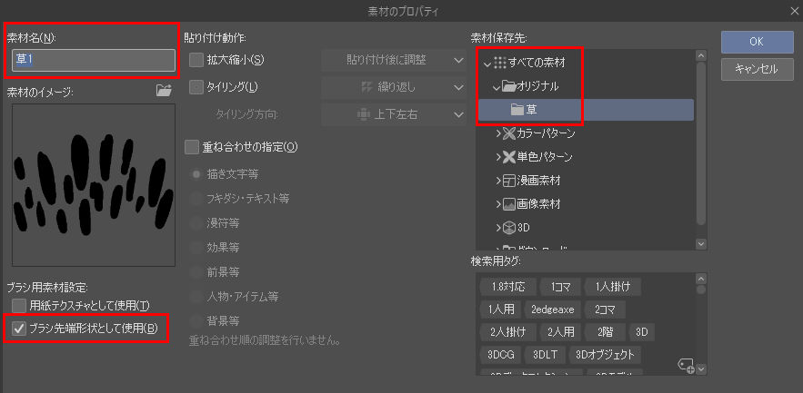Select the 漫画素材 folder icon
The image size is (803, 393).
(x=508, y=181)
